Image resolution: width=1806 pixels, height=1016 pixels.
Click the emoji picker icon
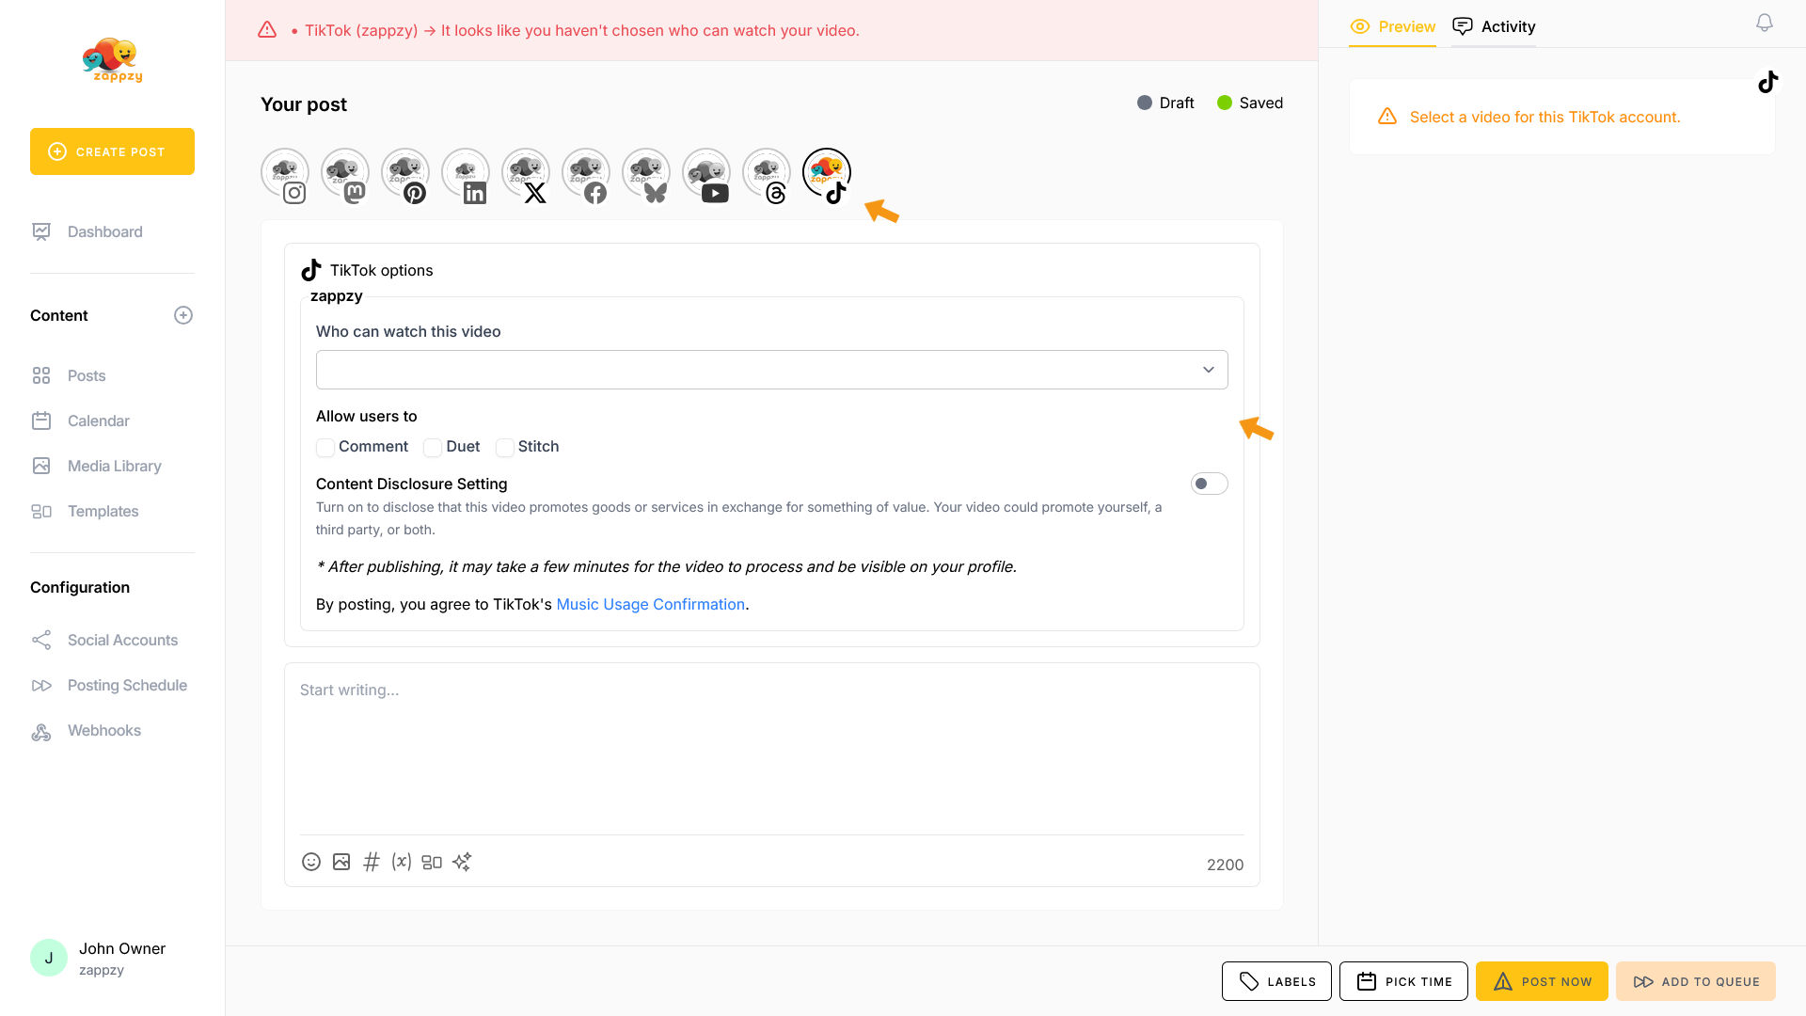(311, 862)
